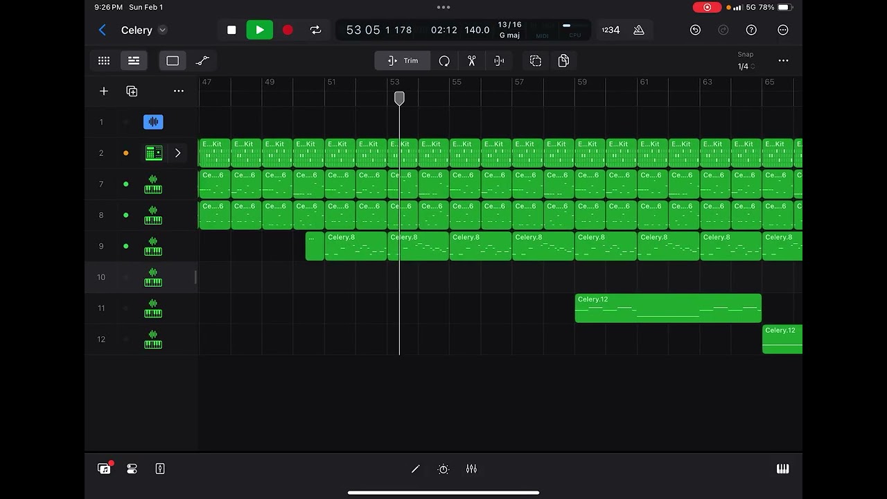
Task: Select the split at playhead tool
Action: point(499,61)
